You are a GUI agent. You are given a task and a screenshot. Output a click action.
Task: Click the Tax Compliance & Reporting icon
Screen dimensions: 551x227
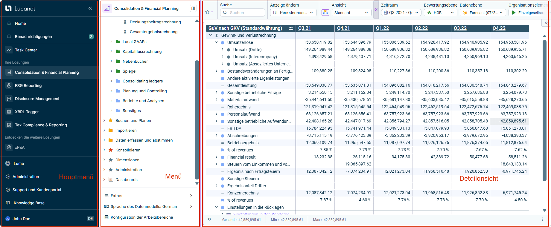9,125
